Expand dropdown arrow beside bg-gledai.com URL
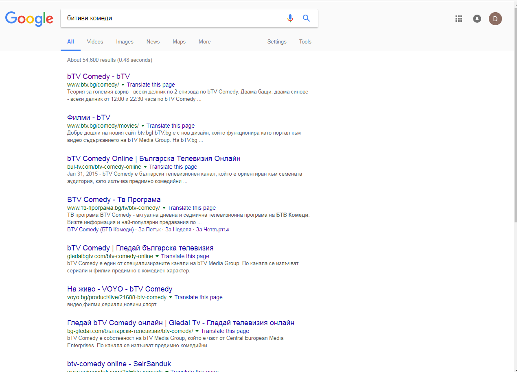The image size is (517, 372). coord(197,331)
